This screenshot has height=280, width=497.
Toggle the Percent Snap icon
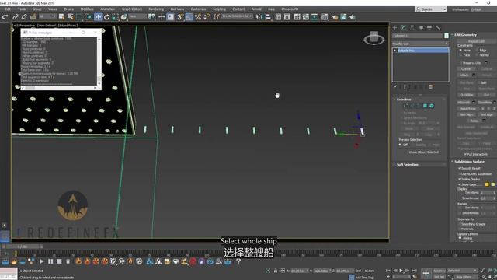pyautogui.click(x=198, y=17)
